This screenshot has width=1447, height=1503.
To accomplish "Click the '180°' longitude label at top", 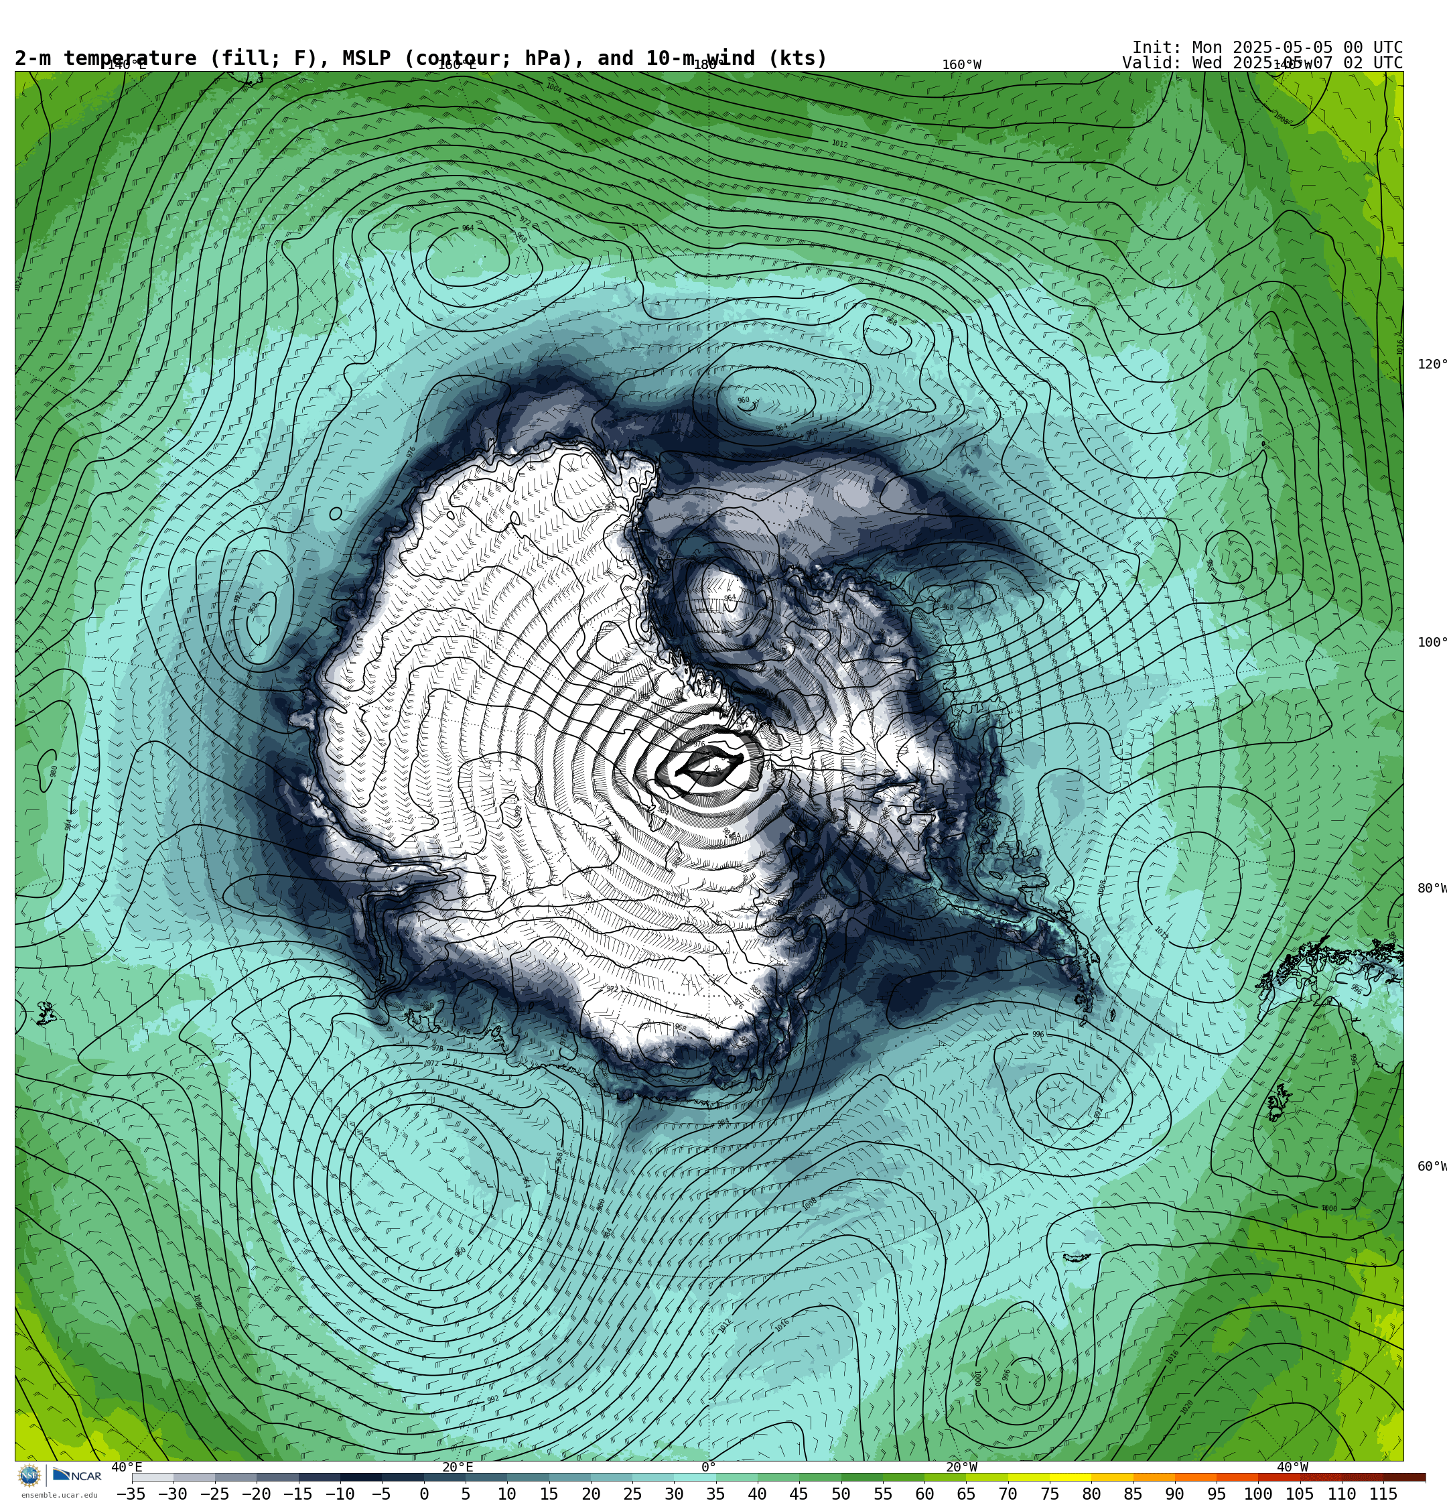I will 709,65.
